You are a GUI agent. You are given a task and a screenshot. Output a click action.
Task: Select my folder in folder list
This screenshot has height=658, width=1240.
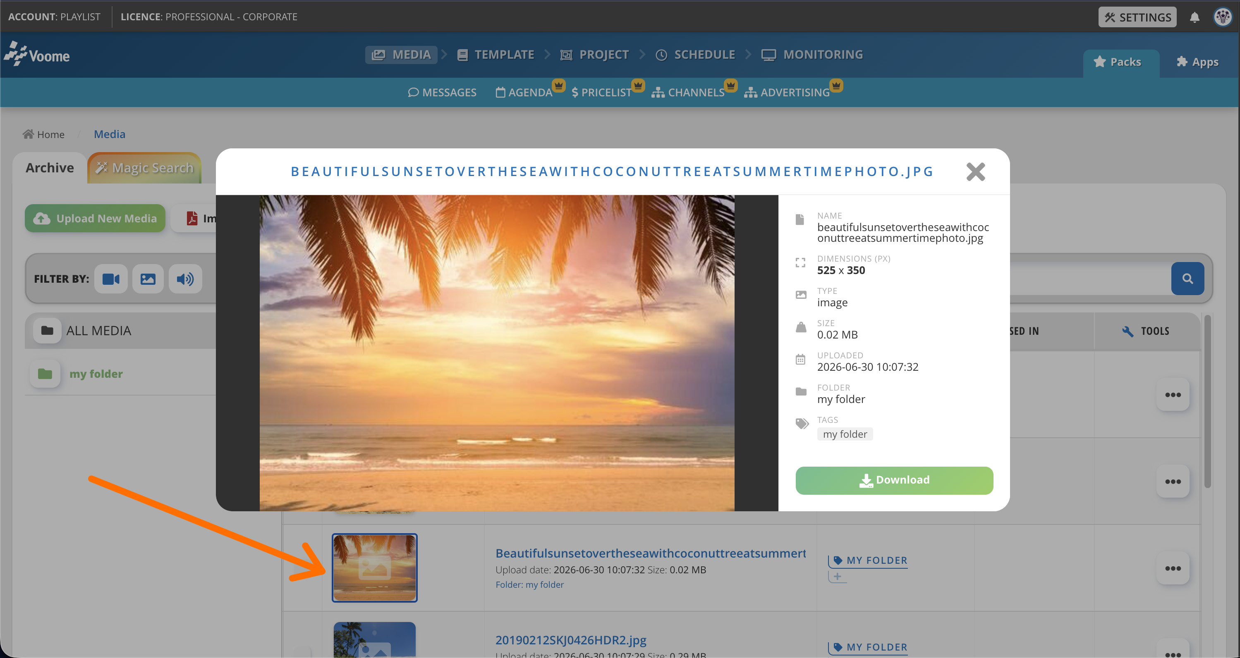coord(96,374)
